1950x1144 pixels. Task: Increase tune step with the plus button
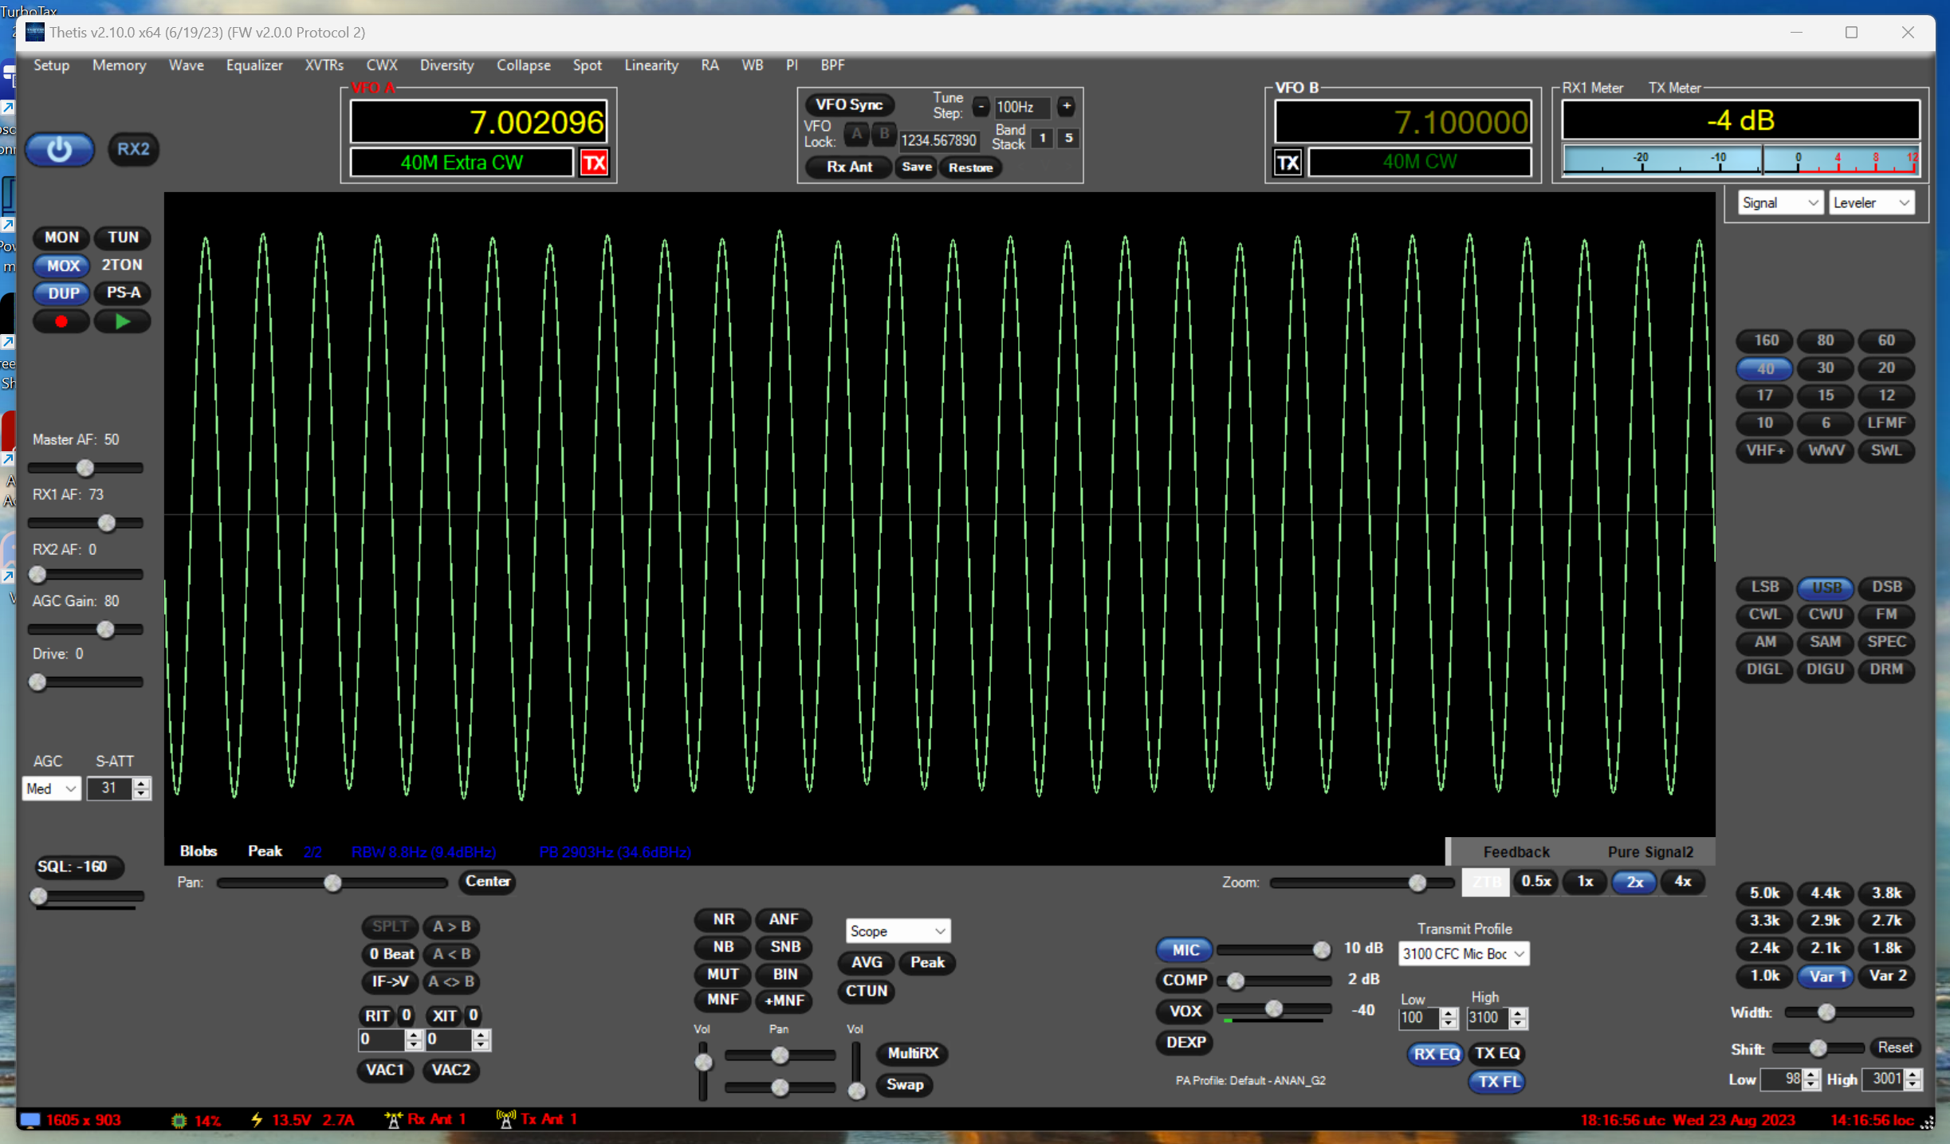pyautogui.click(x=1066, y=106)
